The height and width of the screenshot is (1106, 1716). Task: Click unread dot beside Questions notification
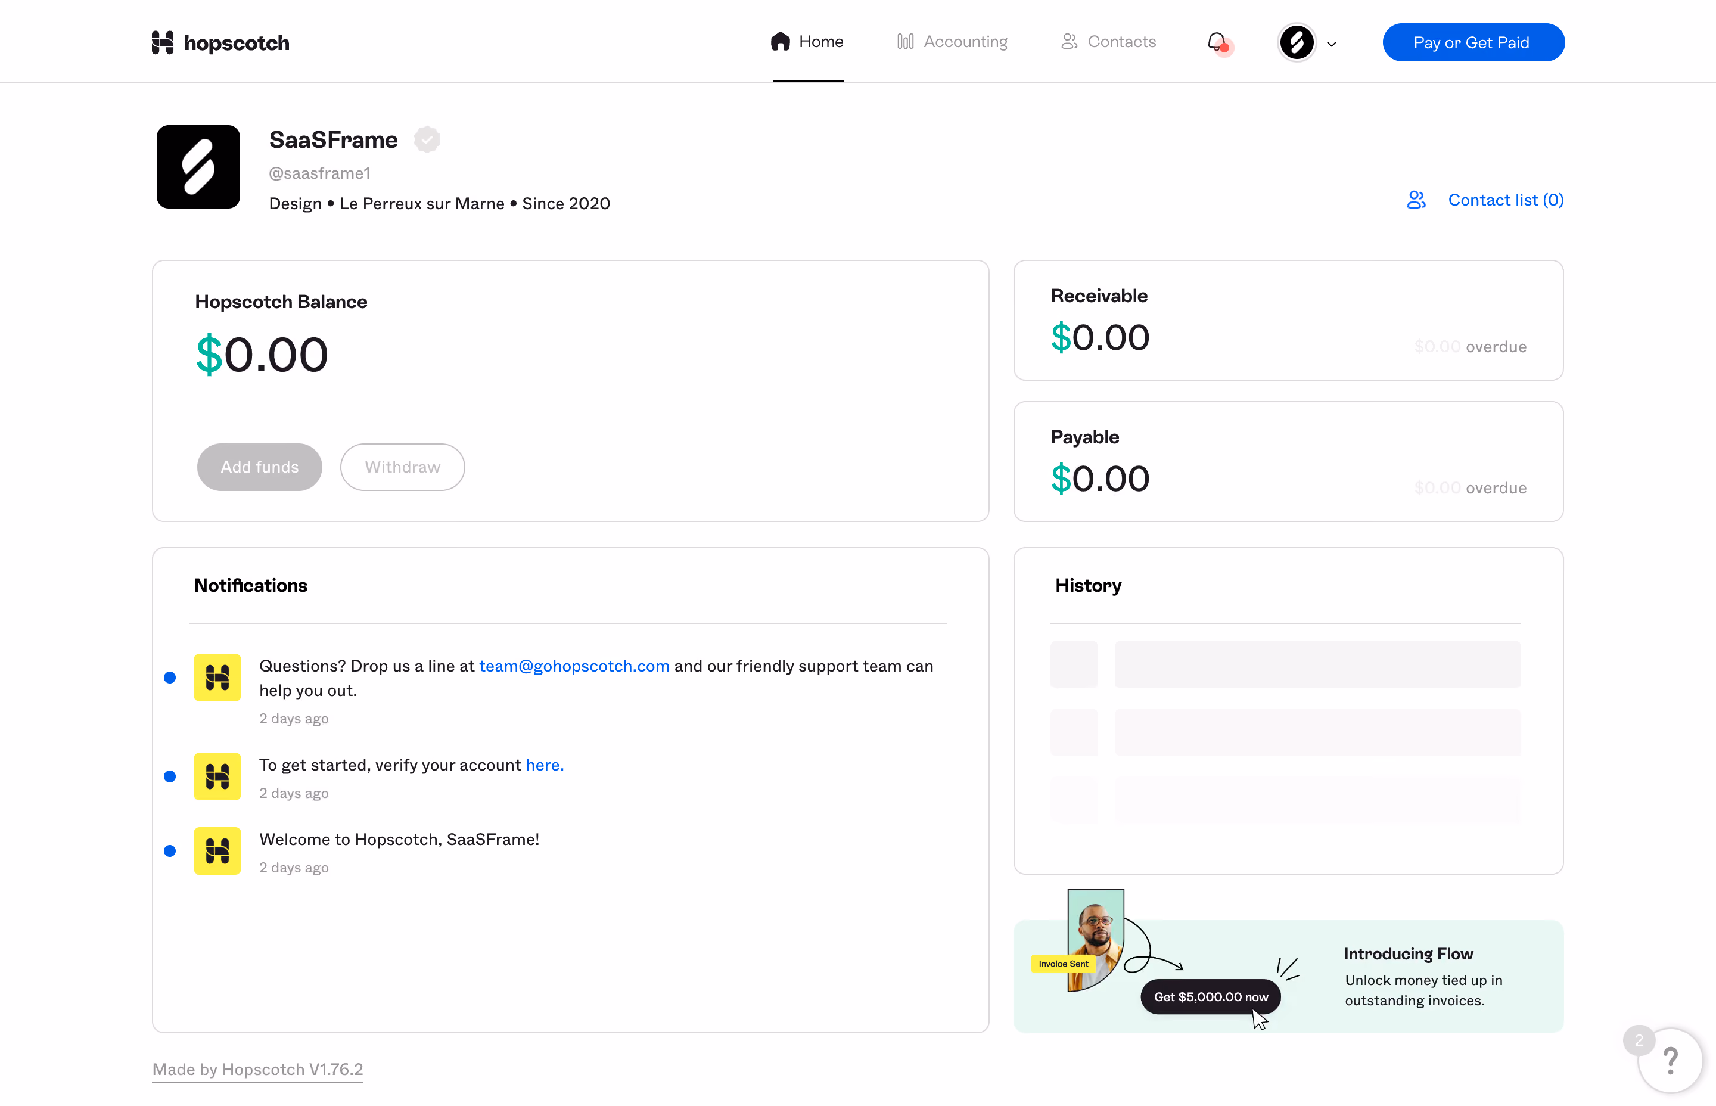click(169, 677)
